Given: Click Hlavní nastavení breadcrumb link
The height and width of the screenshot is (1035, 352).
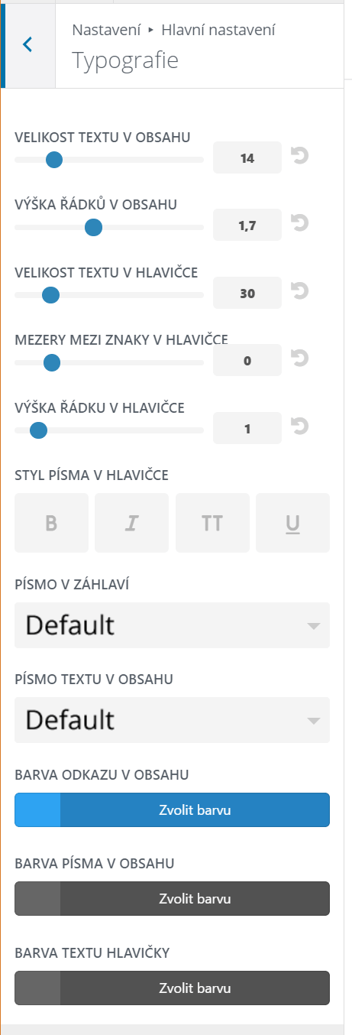Looking at the screenshot, I should [218, 30].
